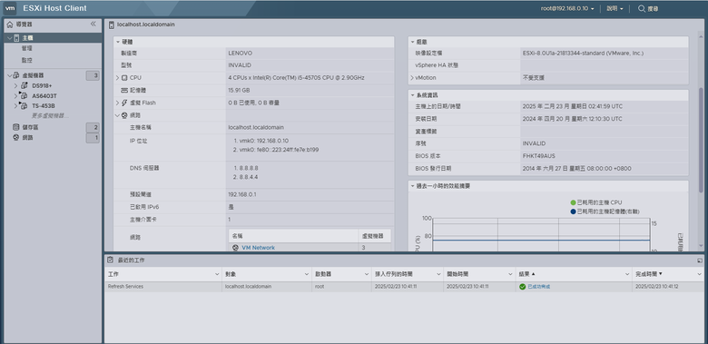This screenshot has height=344, width=708.
Task: Click the Virtual Flash lightning icon
Action: pos(124,103)
